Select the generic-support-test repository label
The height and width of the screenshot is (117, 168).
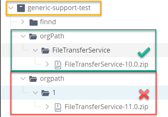click(x=59, y=8)
